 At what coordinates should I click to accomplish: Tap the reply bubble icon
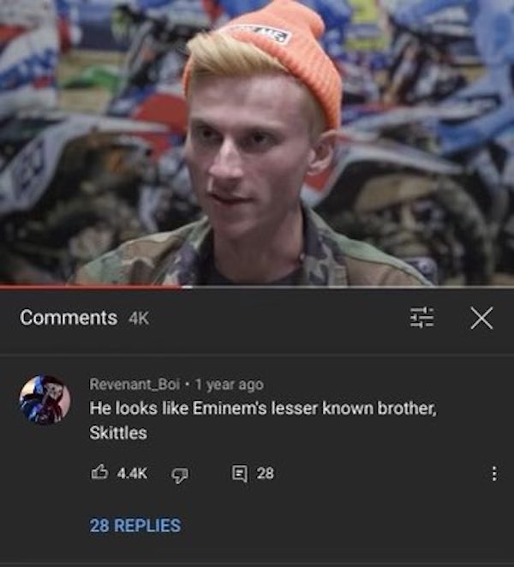click(x=240, y=474)
